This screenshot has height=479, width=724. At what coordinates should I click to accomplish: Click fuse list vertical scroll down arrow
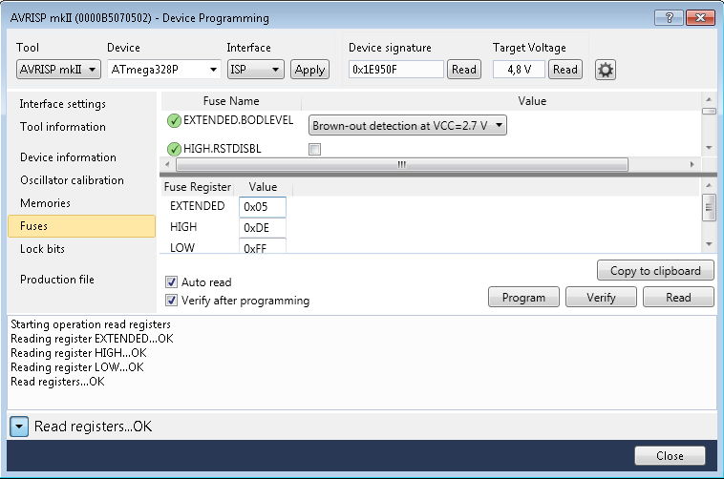pyautogui.click(x=709, y=148)
